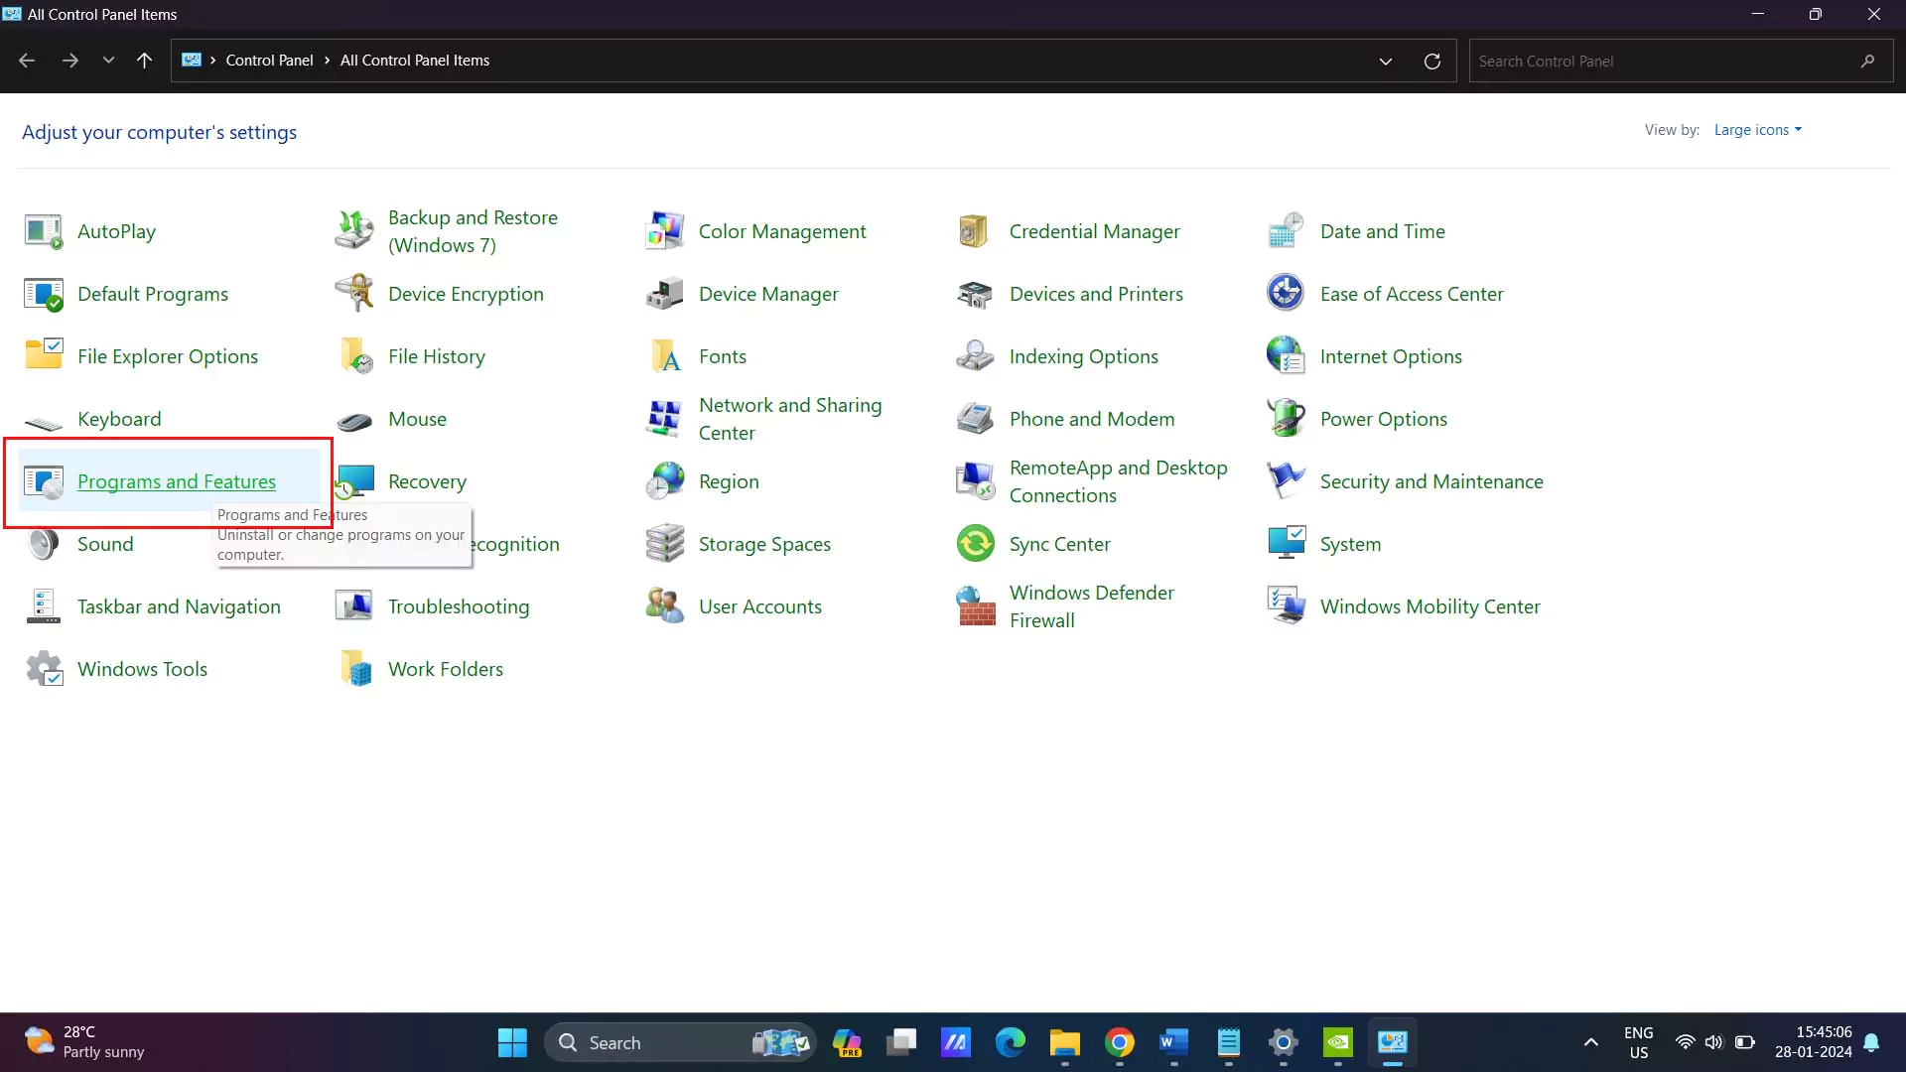This screenshot has height=1072, width=1906.
Task: Expand the address bar history dropdown
Action: (1385, 62)
